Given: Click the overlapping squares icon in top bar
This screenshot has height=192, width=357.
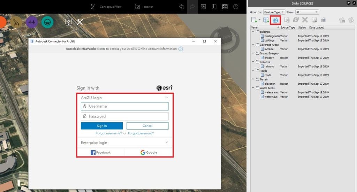Looking at the screenshot, I should [x=203, y=7].
